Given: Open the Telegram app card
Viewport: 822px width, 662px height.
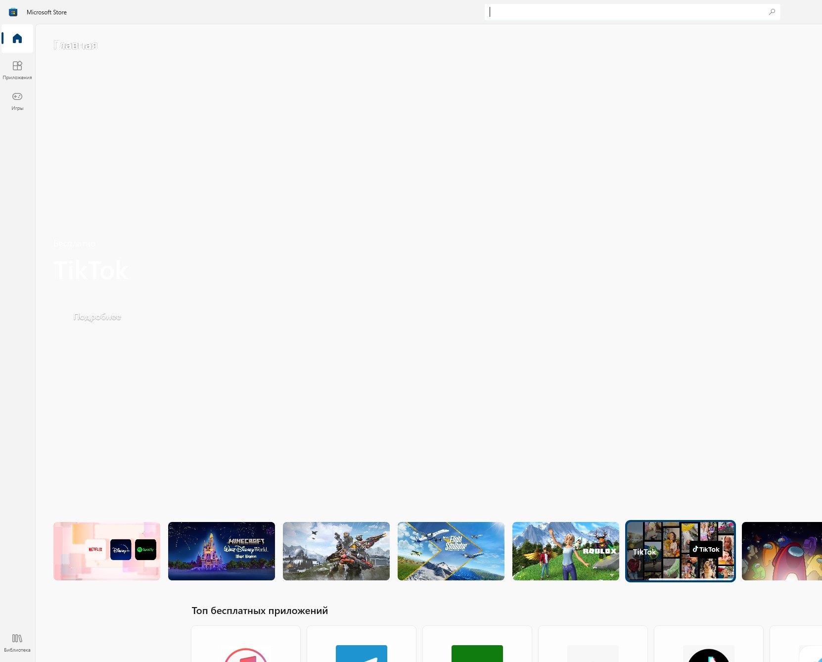Looking at the screenshot, I should click(362, 644).
